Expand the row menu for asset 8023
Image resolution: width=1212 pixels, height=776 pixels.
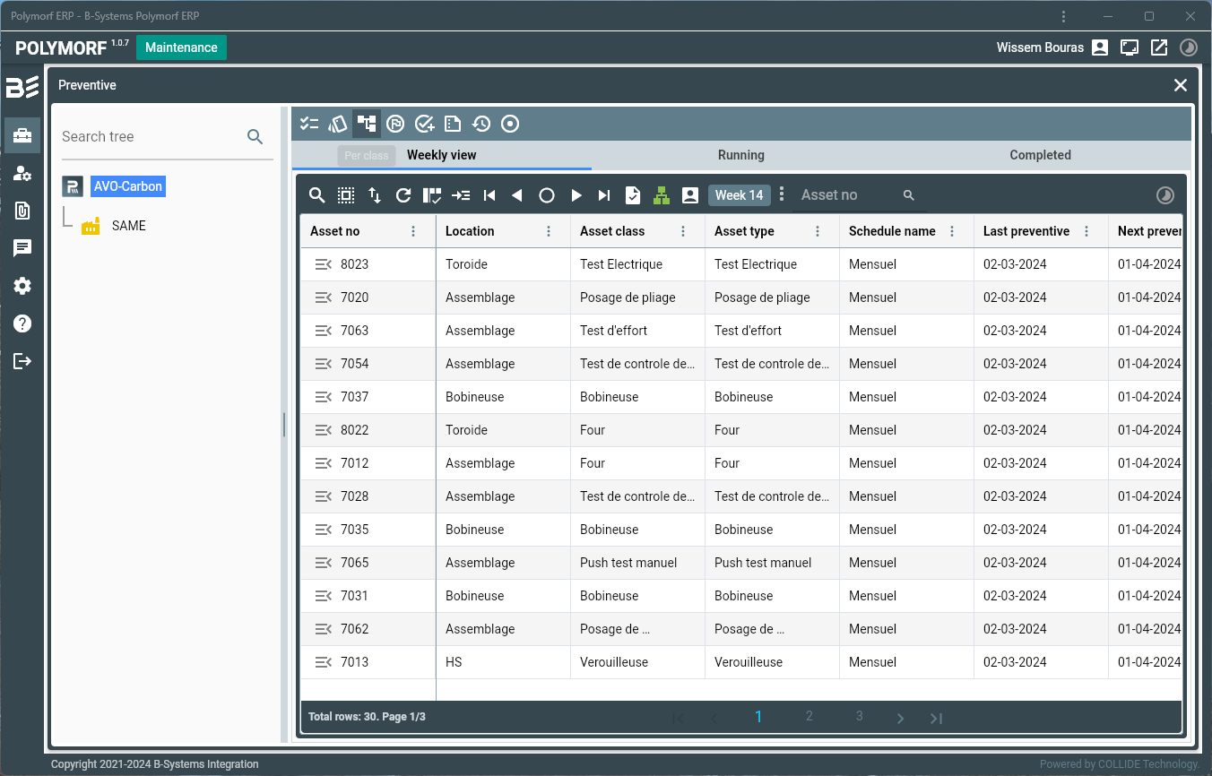[324, 264]
